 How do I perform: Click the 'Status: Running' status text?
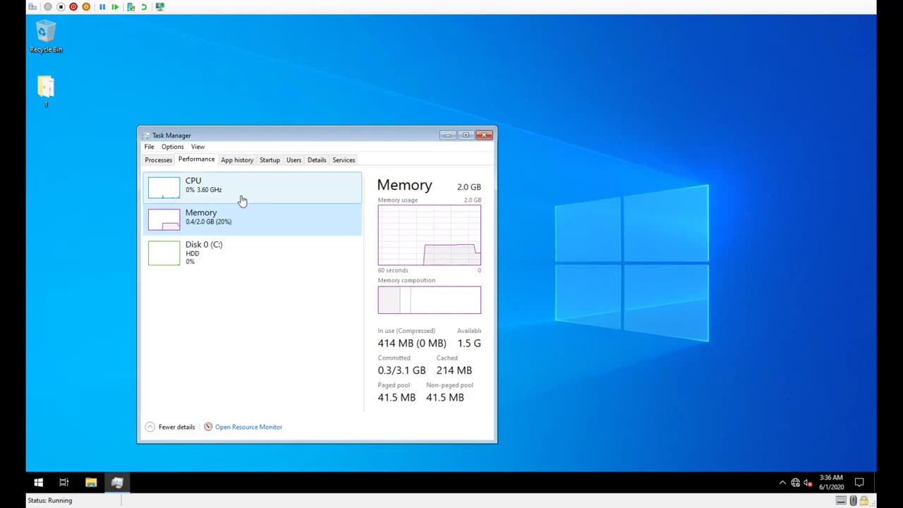pyautogui.click(x=50, y=500)
